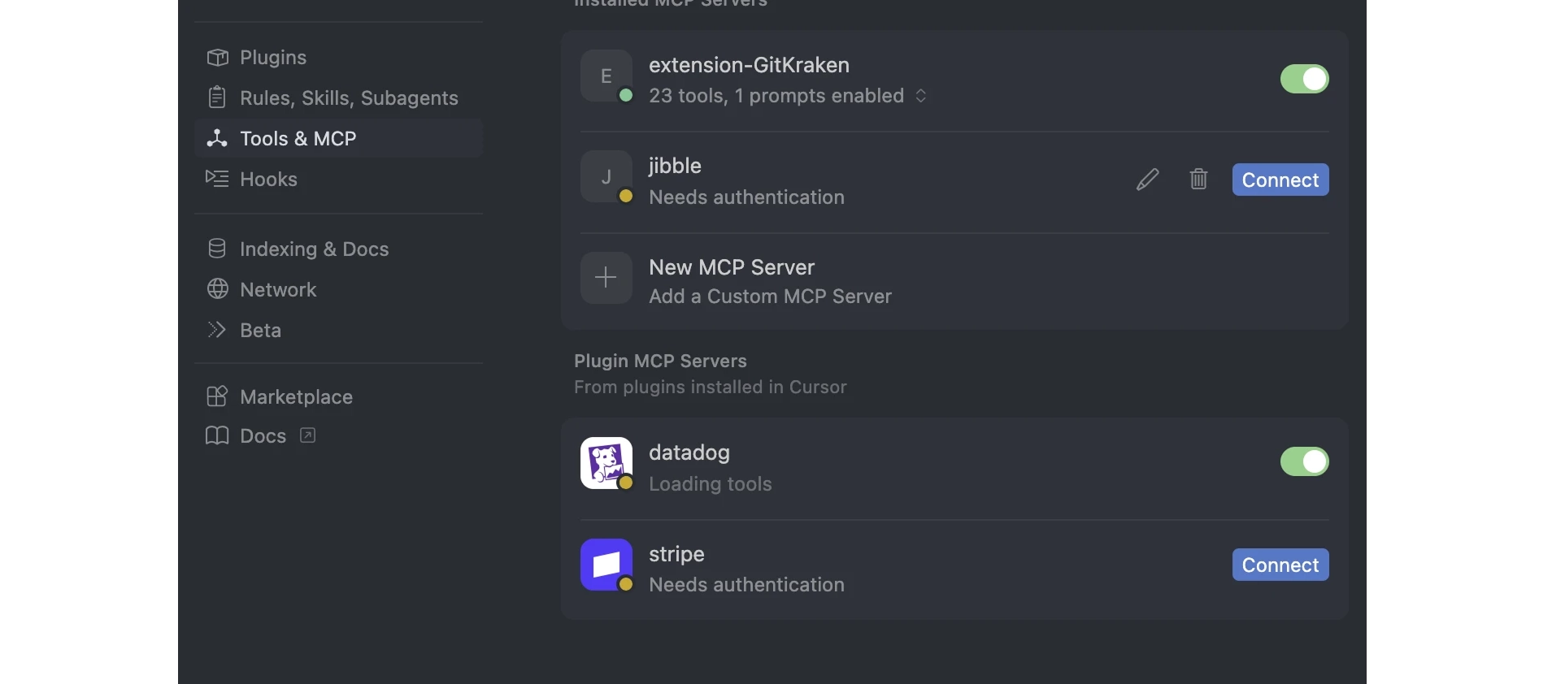Viewport: 1552px width, 684px height.
Task: Open Rules, Skills, Subagents section
Action: (338, 98)
